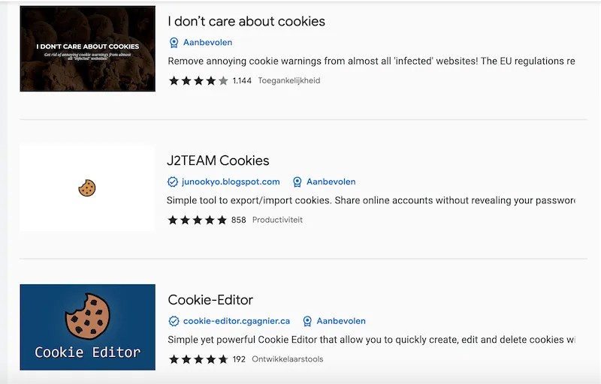601x384 pixels.
Task: Click the 'Simple tool to export/import cookies' description
Action: click(371, 200)
